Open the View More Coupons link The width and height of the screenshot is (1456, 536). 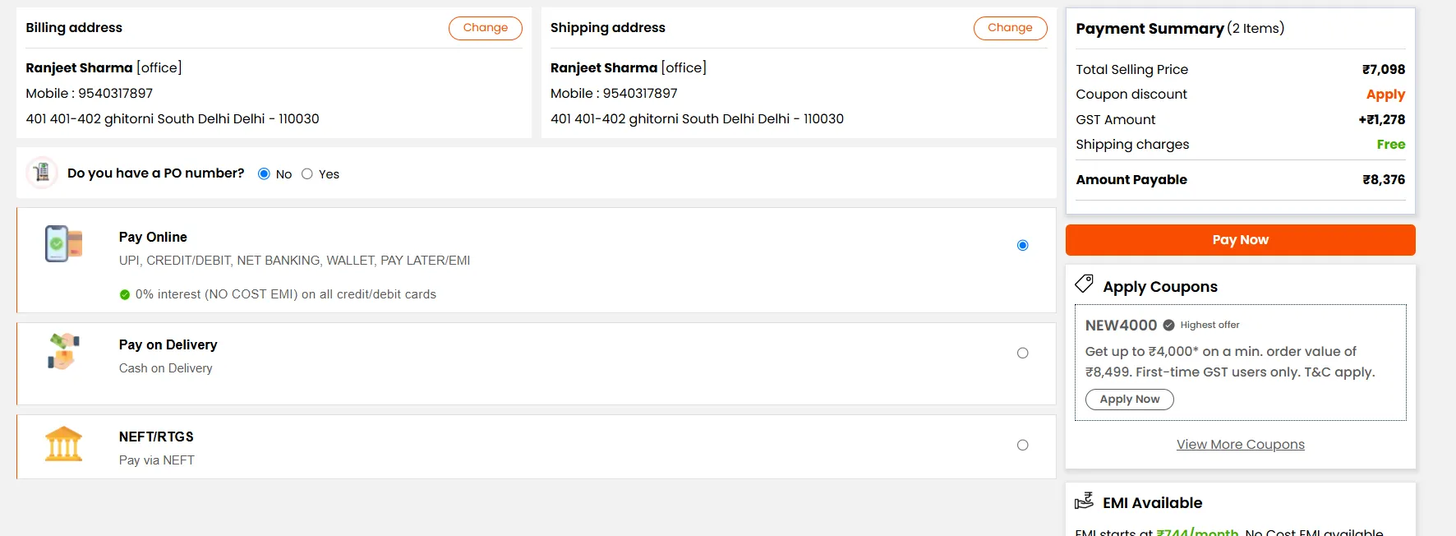1240,444
